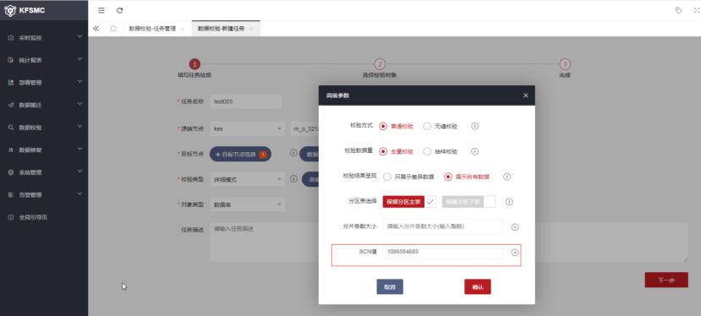Expand the 告警管理 menu chevron
This screenshot has width=701, height=316.
(x=79, y=193)
